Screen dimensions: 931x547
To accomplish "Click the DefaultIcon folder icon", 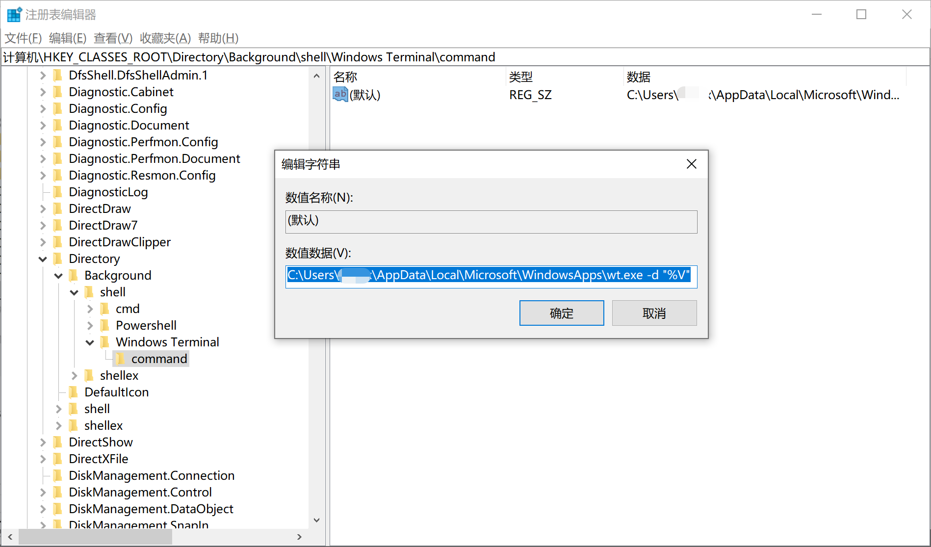I will pyautogui.click(x=74, y=392).
